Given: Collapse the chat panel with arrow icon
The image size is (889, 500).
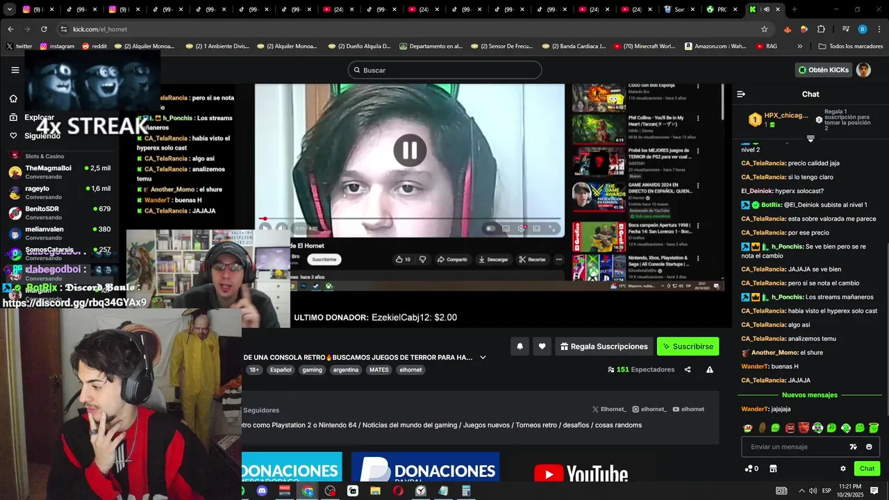Looking at the screenshot, I should coord(741,94).
